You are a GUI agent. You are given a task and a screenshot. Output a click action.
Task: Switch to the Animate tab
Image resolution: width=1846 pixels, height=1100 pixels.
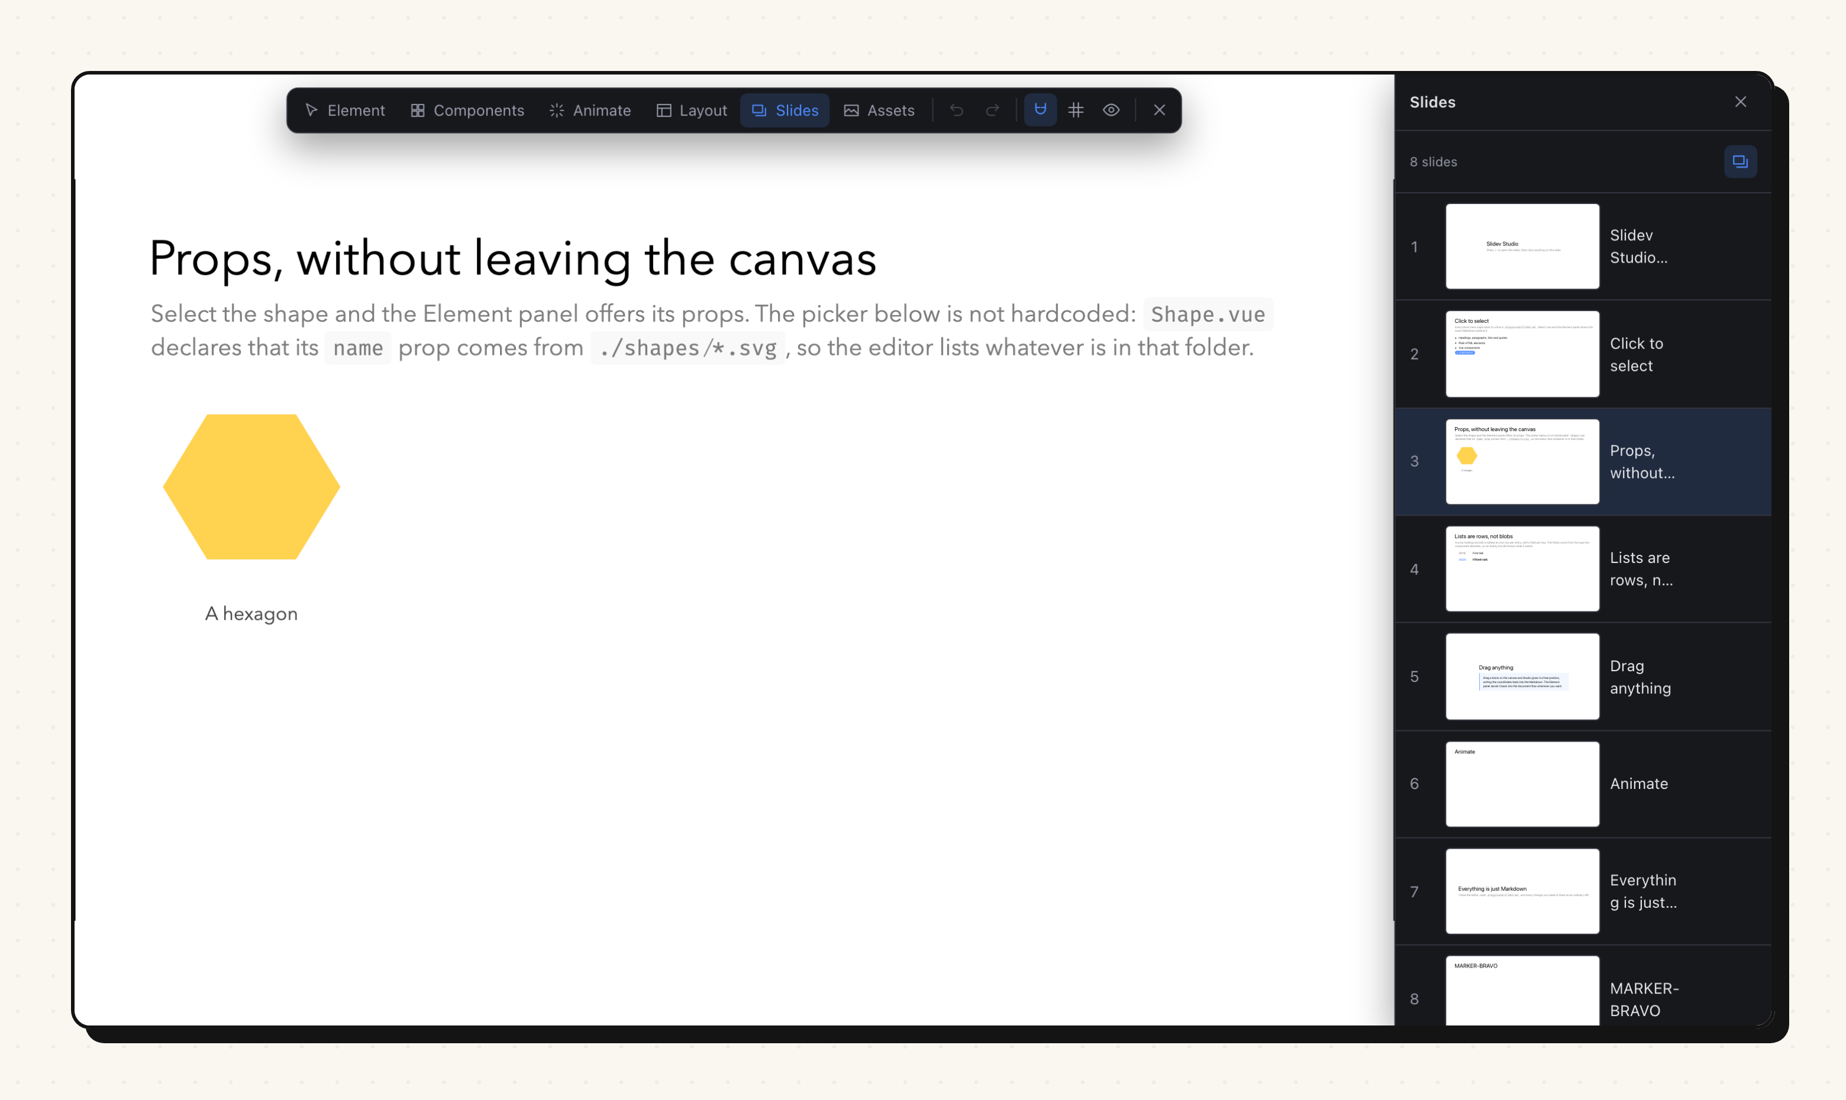[x=590, y=111]
